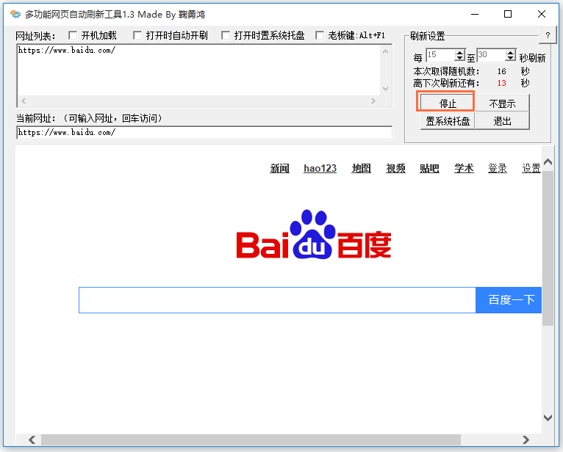Enable the 开机加载 checkbox
The image size is (563, 452).
pyautogui.click(x=73, y=35)
